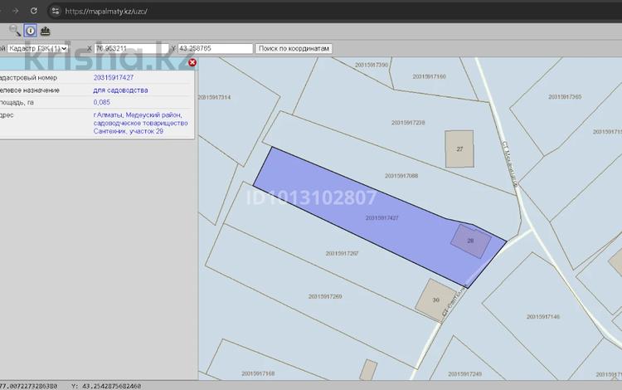Select building 30 on the map
The image size is (622, 390).
(435, 300)
